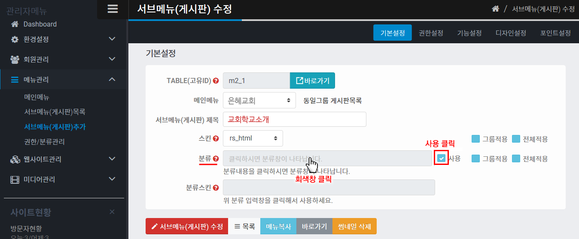
Task: Enable 전체적용 checkbox in 분류 row
Action: click(x=516, y=158)
